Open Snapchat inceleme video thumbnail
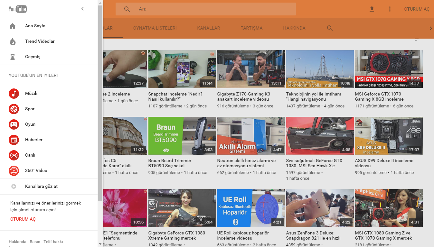The width and height of the screenshot is (434, 247). coord(182,69)
